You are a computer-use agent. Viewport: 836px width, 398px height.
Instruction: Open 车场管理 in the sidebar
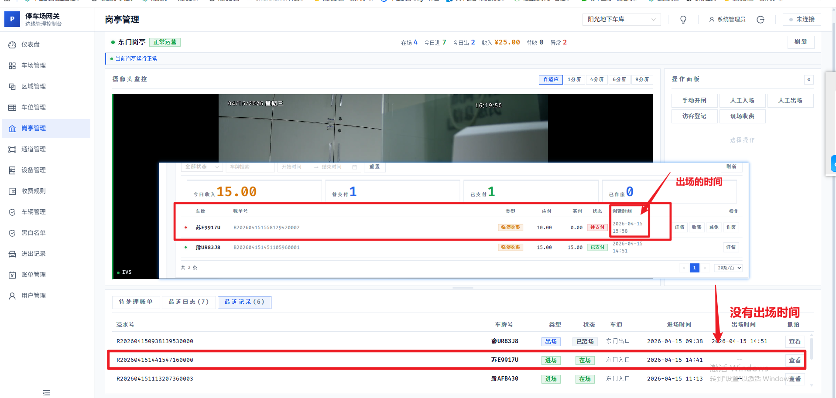[34, 65]
